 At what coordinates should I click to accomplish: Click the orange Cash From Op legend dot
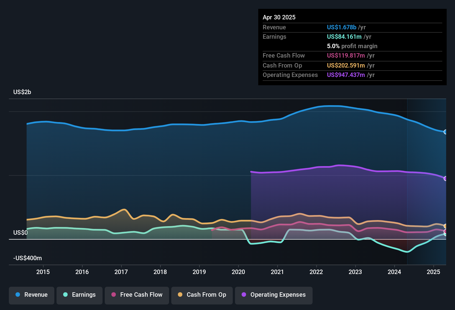(x=180, y=295)
